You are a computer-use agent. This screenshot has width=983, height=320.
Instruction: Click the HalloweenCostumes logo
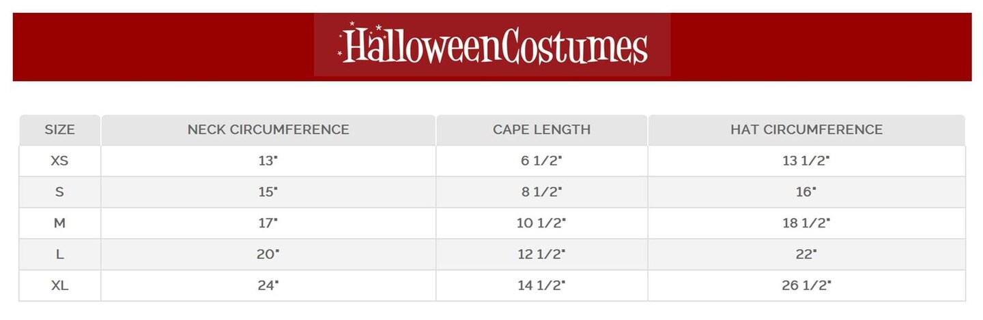(492, 46)
